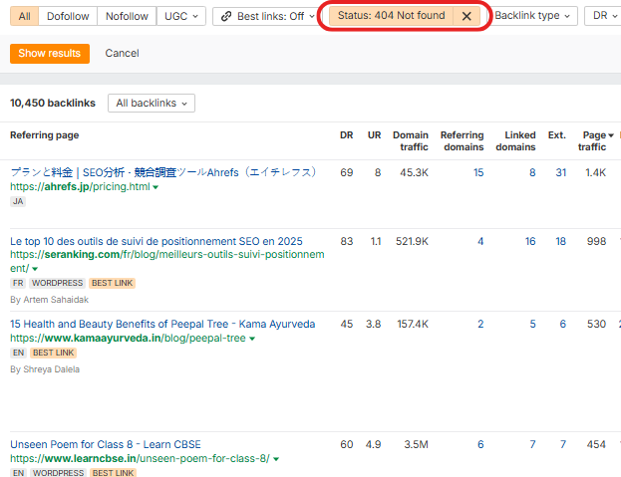Remove the Status 404 Not found filter
The width and height of the screenshot is (621, 477).
pyautogui.click(x=466, y=16)
